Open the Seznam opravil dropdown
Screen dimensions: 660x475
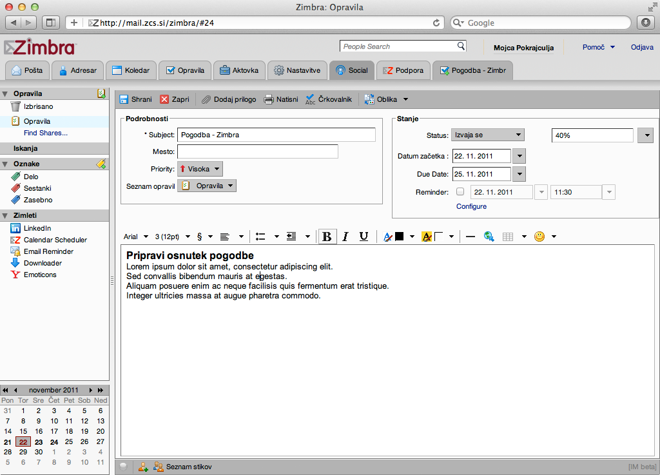pyautogui.click(x=207, y=186)
